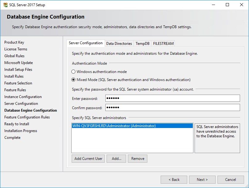This screenshot has width=249, height=188.
Task: Click Ready to Install step
Action: pyautogui.click(x=17, y=124)
